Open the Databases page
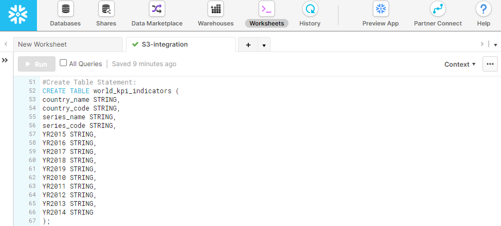Viewport: 501px width, 226px height. point(65,15)
